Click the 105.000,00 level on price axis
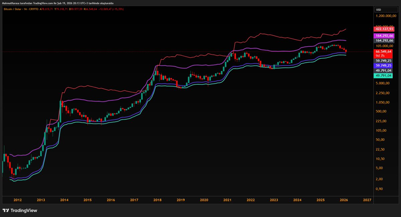This screenshot has width=401, height=217. point(384,46)
